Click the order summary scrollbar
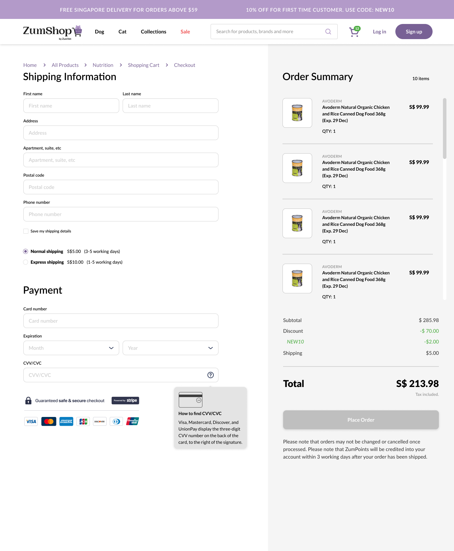454x551 pixels. [x=445, y=129]
